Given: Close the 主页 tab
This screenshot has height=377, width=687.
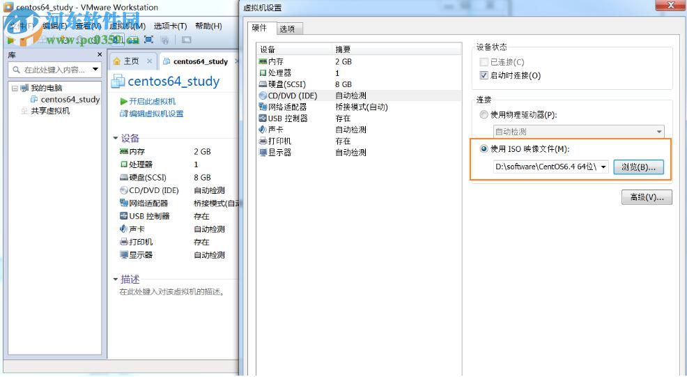Looking at the screenshot, I should pos(149,61).
